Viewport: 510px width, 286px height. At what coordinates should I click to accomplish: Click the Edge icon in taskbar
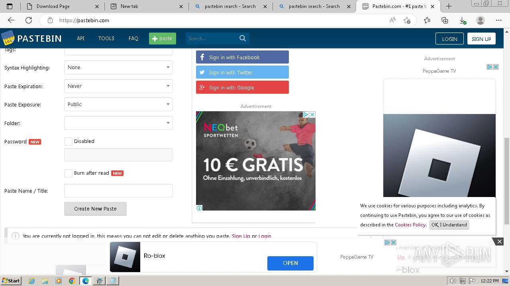pos(85,281)
